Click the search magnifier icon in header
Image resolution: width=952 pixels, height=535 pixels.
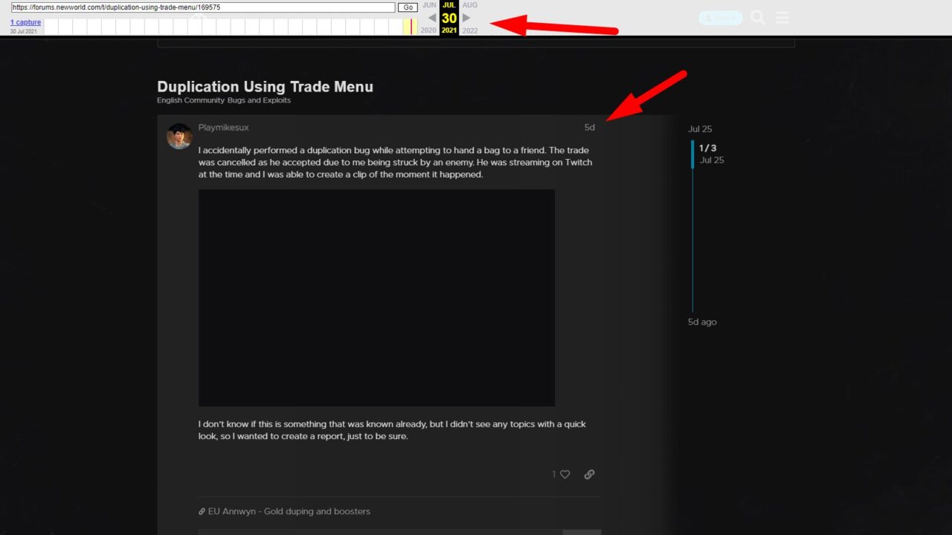click(758, 18)
